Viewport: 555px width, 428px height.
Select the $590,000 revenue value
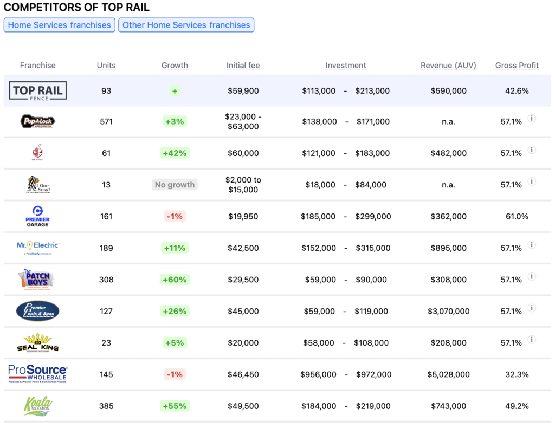(448, 91)
